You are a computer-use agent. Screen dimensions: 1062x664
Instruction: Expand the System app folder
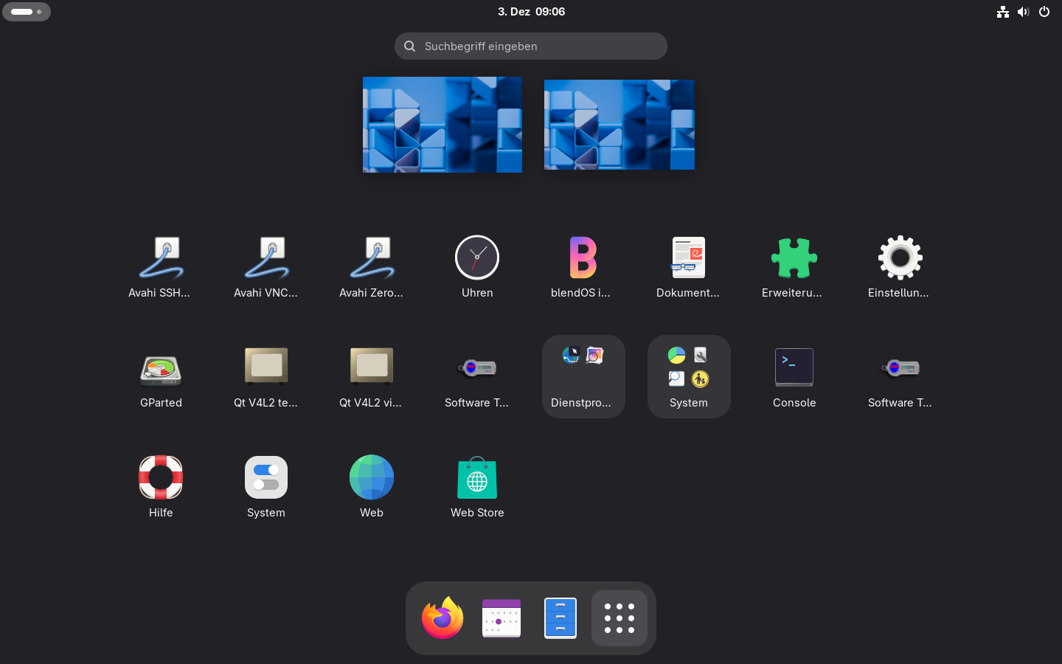(688, 377)
